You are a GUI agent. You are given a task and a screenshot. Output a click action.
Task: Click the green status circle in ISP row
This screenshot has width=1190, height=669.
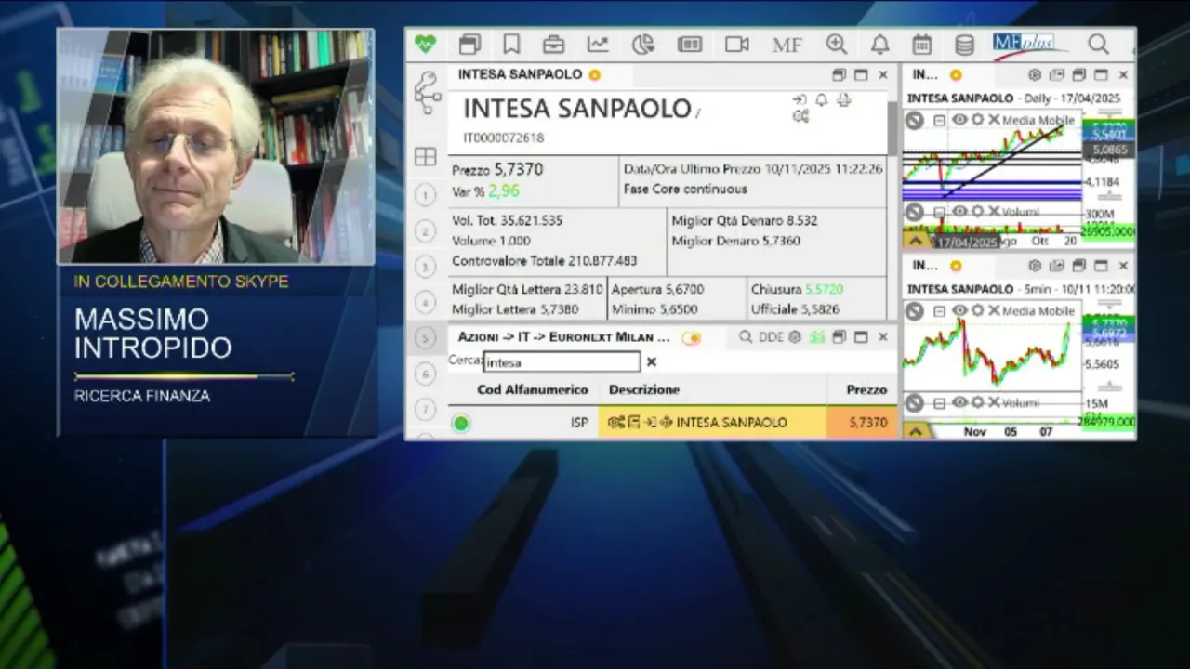coord(460,423)
